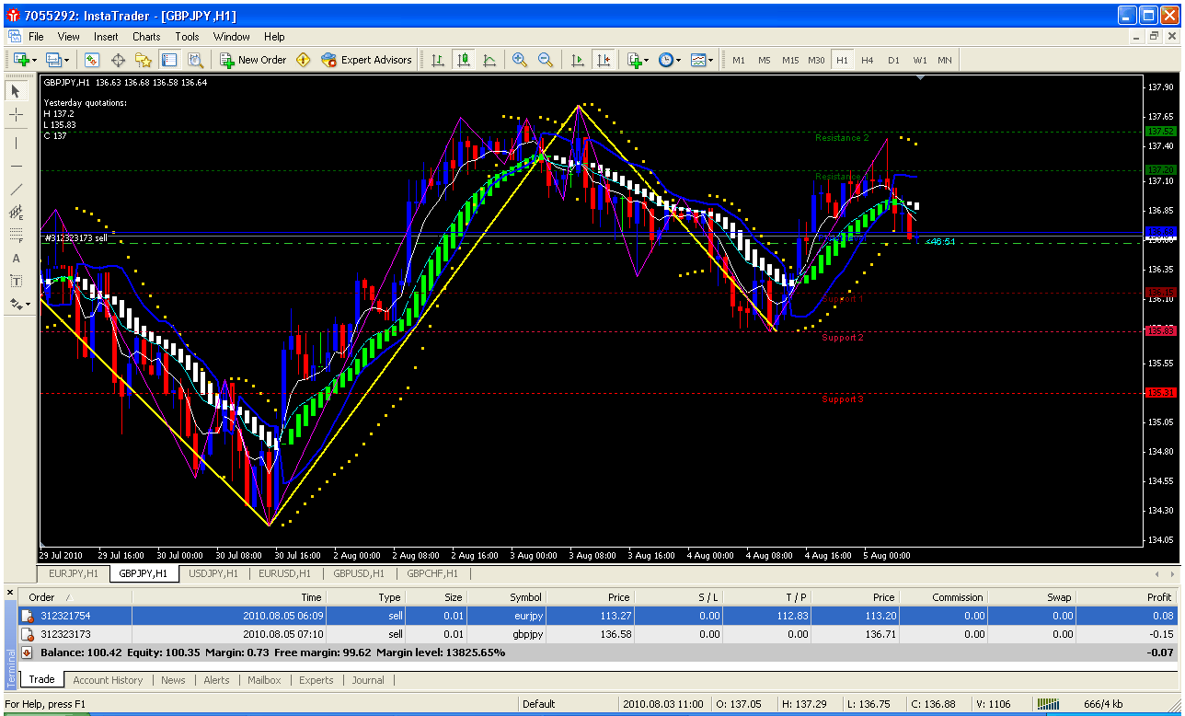The width and height of the screenshot is (1185, 716).
Task: Set timeframe to M15
Action: point(790,60)
